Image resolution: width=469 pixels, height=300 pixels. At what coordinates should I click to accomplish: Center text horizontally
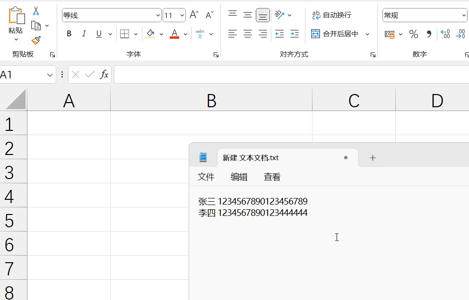point(248,34)
